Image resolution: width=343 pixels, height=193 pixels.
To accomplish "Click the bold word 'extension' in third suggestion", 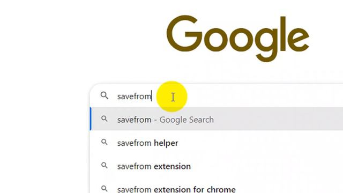I will 172,166.
